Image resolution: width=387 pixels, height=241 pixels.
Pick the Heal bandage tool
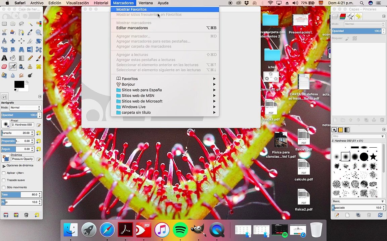[x=39, y=67]
